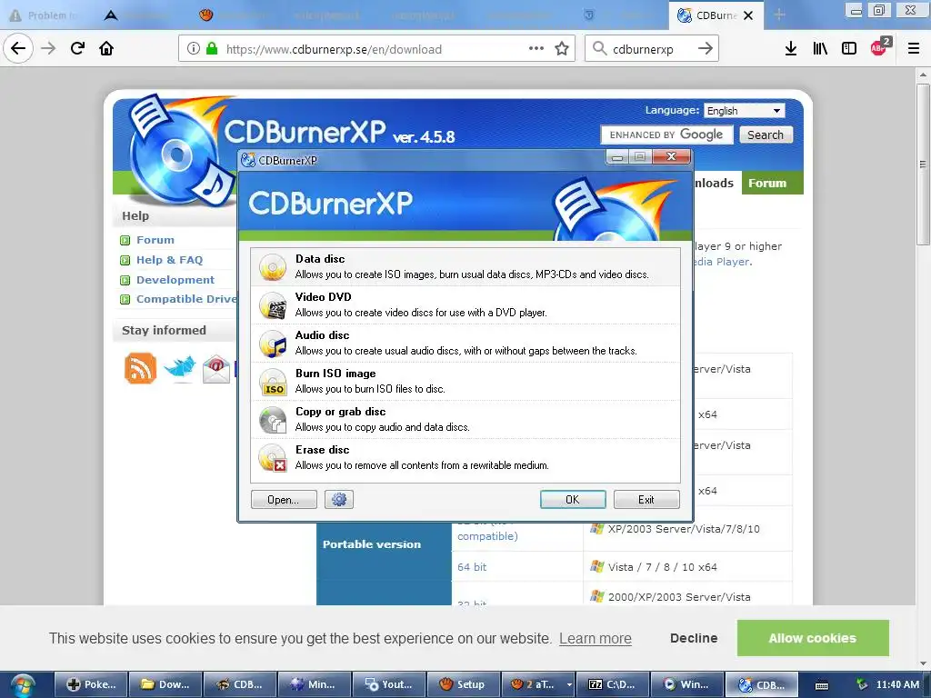Select the Video DVD icon

[273, 305]
